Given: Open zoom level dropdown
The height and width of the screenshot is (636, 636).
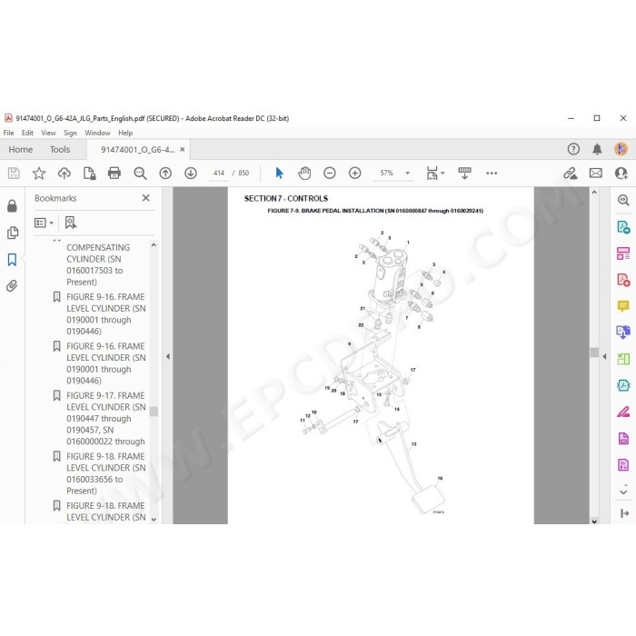Looking at the screenshot, I should click(x=407, y=174).
